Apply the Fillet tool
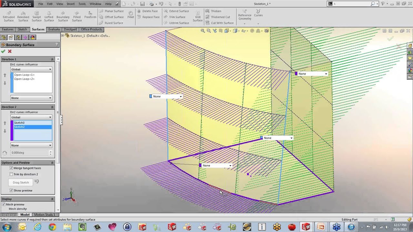Screen dimensions: 413x232 pyautogui.click(x=131, y=15)
